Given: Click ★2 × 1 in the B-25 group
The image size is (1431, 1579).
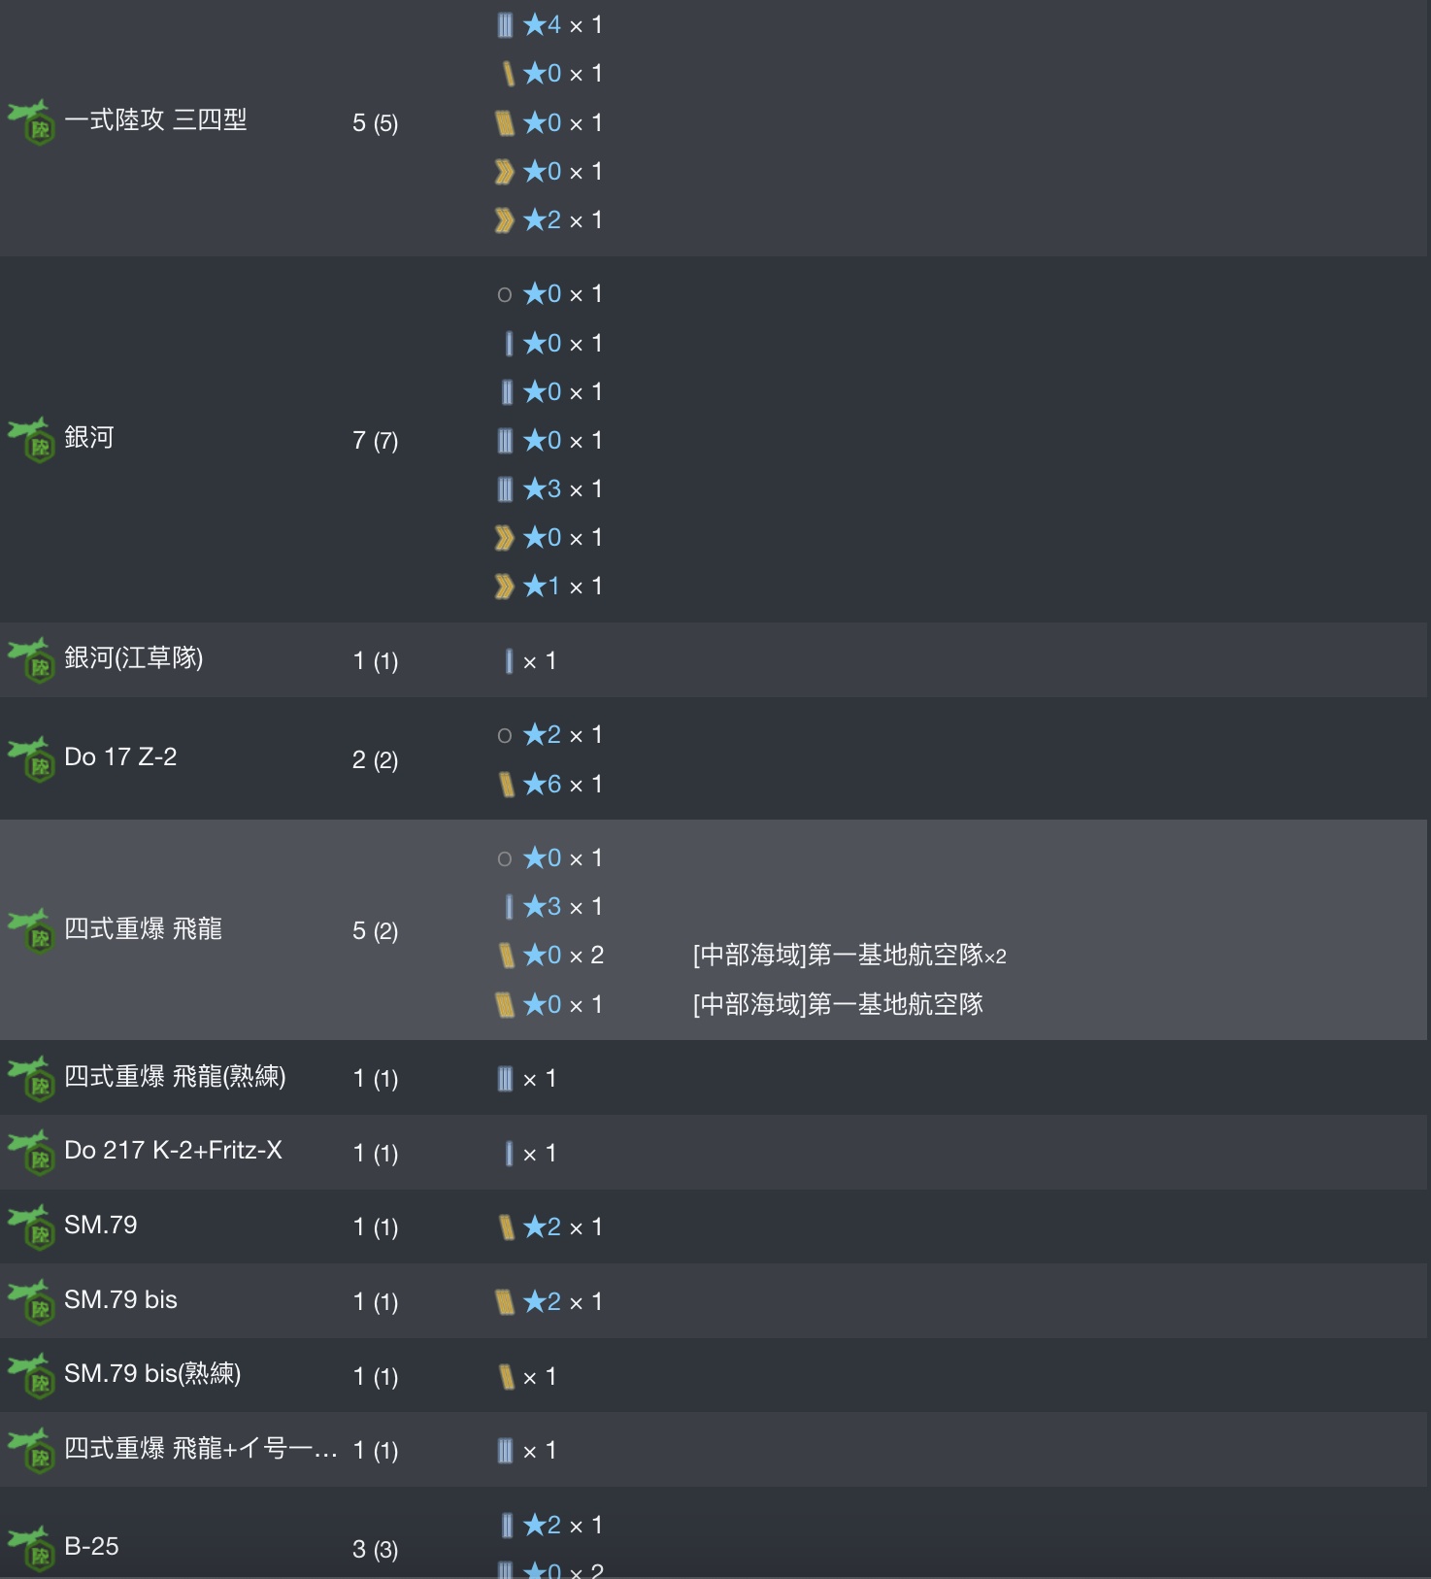Looking at the screenshot, I should click(563, 1526).
